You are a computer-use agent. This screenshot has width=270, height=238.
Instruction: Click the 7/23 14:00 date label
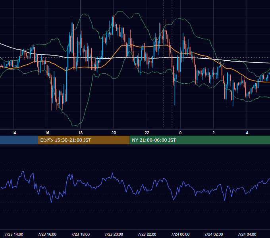point(14,234)
